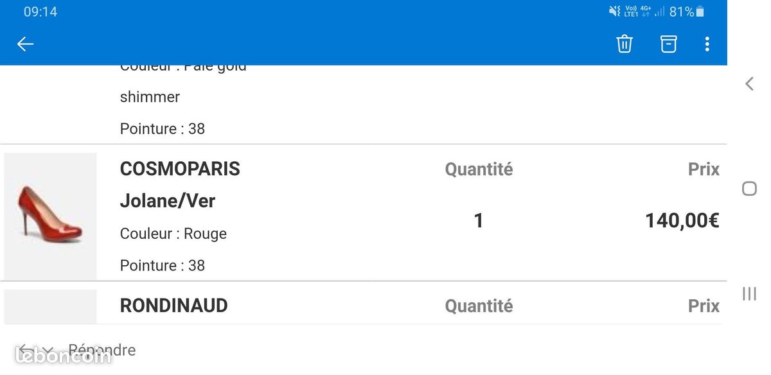This screenshot has width=771, height=375.
Task: Tap the battery icon in status bar
Action: [x=700, y=12]
